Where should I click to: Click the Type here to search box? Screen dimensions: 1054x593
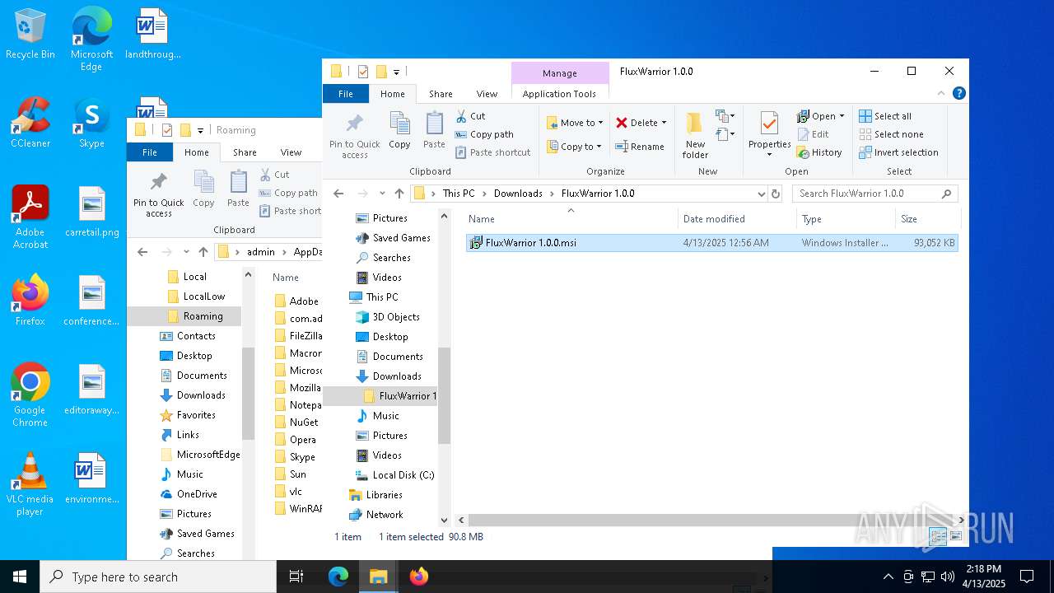158,577
